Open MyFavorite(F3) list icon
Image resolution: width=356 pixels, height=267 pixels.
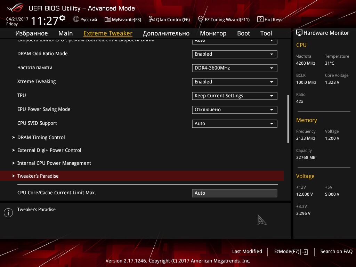pos(108,19)
